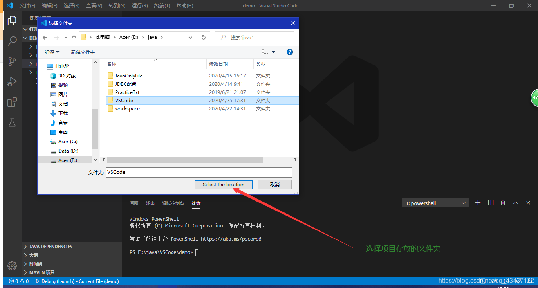
Task: Click Debug (Launch) - Current File in status bar
Action: click(x=77, y=281)
